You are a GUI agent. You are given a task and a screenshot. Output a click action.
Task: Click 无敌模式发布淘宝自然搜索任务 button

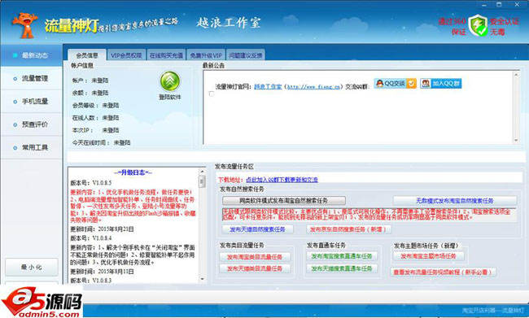[x=455, y=200]
